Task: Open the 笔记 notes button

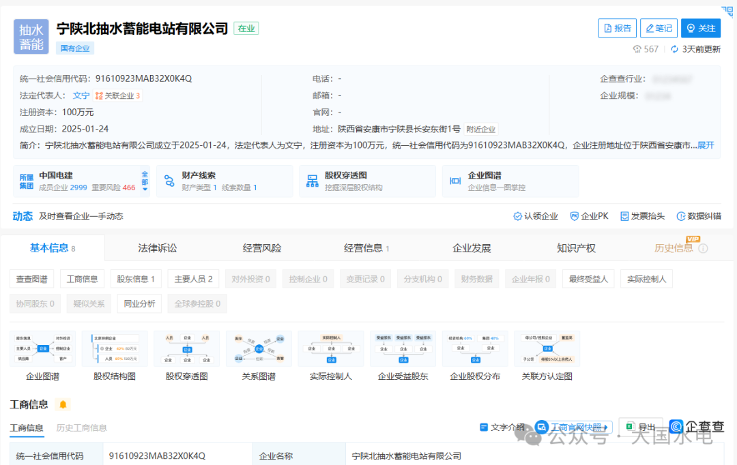Action: click(658, 28)
